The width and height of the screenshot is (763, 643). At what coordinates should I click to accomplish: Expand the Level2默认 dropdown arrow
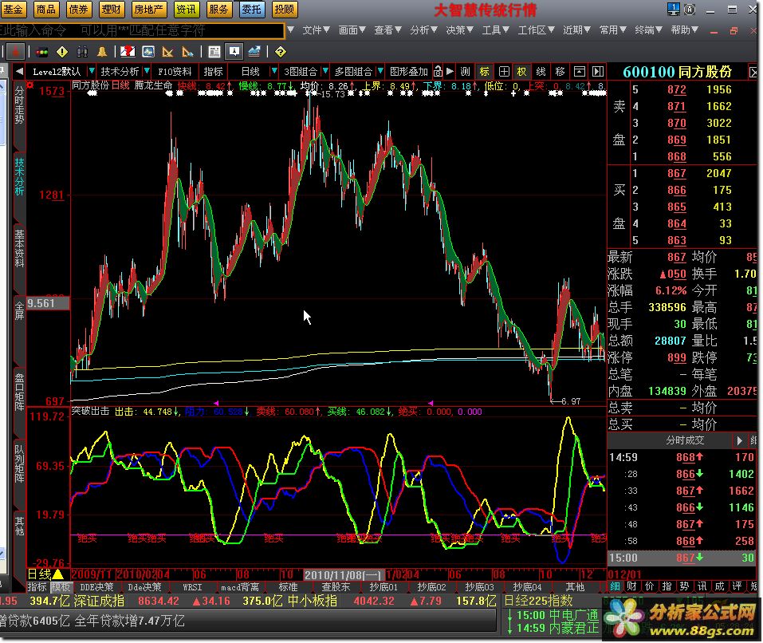click(x=91, y=72)
